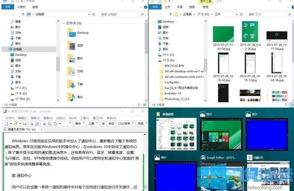
Task: Switch 此电脑 window to large icons view
Action: pyautogui.click(x=145, y=105)
